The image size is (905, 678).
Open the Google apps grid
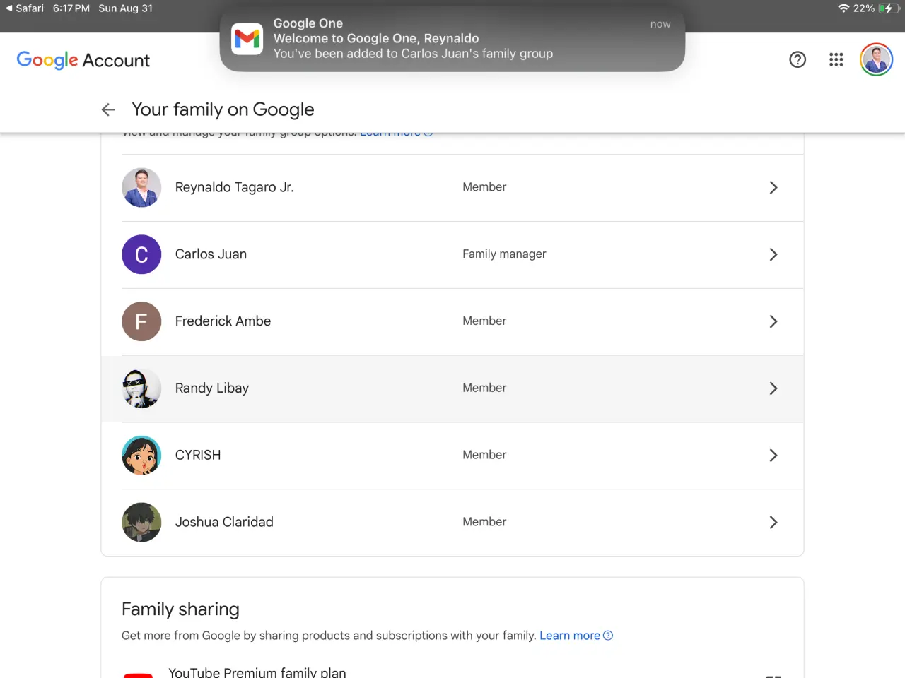tap(836, 60)
